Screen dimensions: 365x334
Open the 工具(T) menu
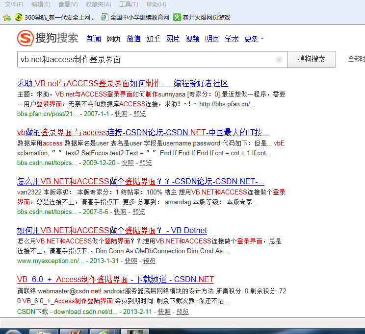click(x=129, y=4)
